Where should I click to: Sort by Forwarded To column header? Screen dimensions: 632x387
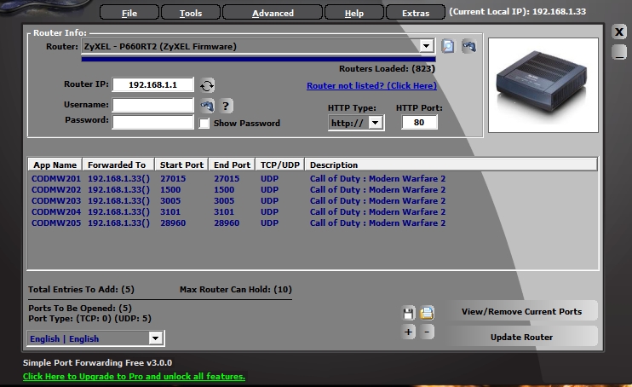pyautogui.click(x=118, y=165)
